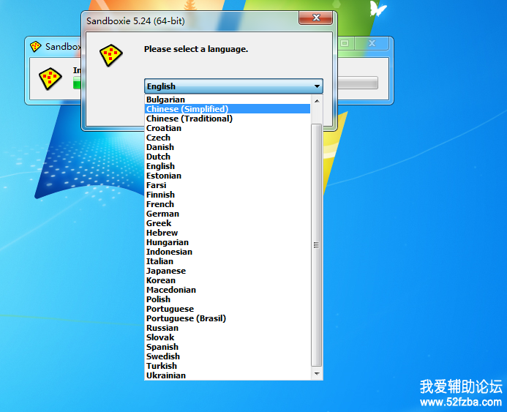The width and height of the screenshot is (507, 412).
Task: Select Indonesian from the dropdown
Action: [x=228, y=252]
